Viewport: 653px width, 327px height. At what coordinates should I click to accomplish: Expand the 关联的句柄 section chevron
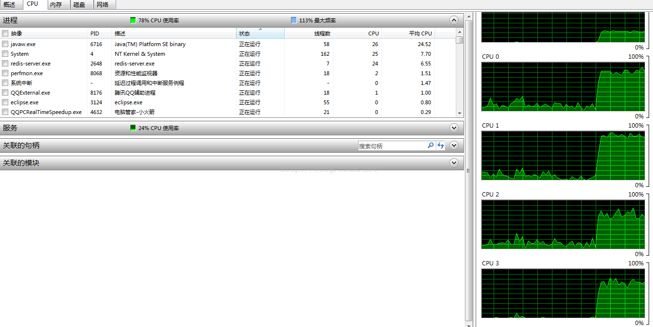[454, 146]
